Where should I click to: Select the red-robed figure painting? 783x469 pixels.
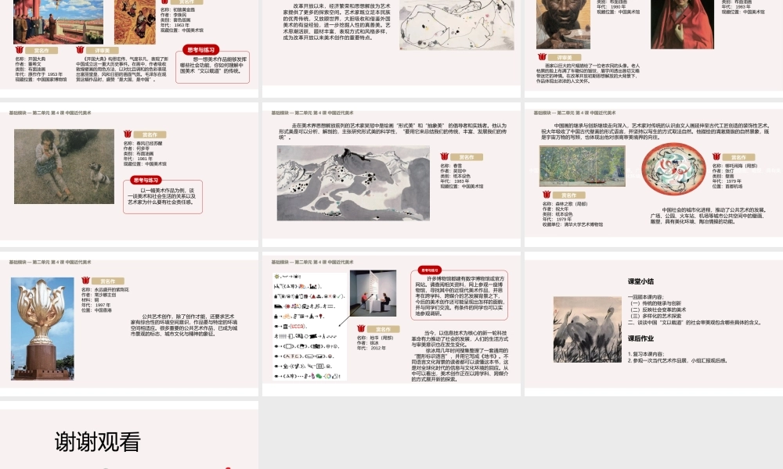coord(682,24)
